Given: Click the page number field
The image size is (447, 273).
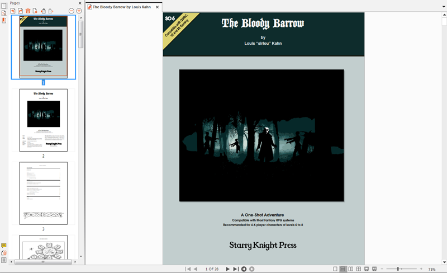Looking at the screenshot, I should [212, 269].
